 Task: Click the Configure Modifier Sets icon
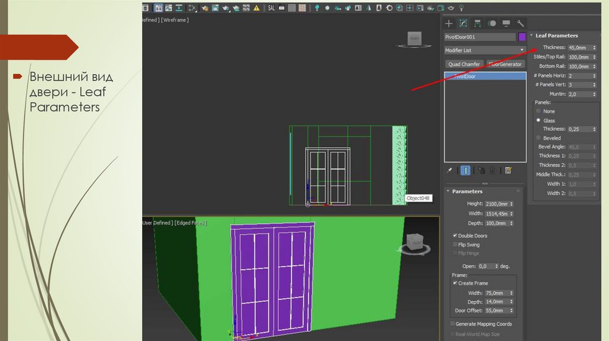point(508,170)
